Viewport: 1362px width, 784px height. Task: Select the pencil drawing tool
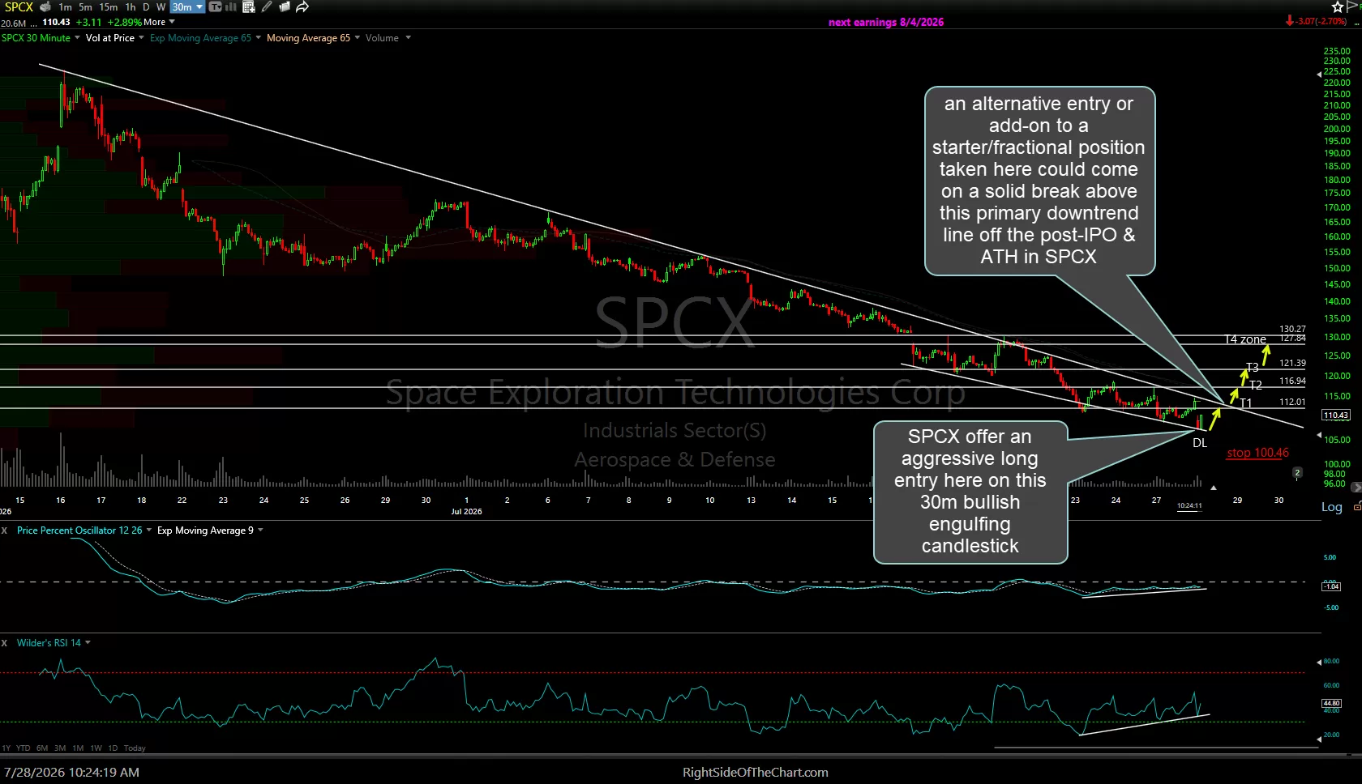point(267,7)
